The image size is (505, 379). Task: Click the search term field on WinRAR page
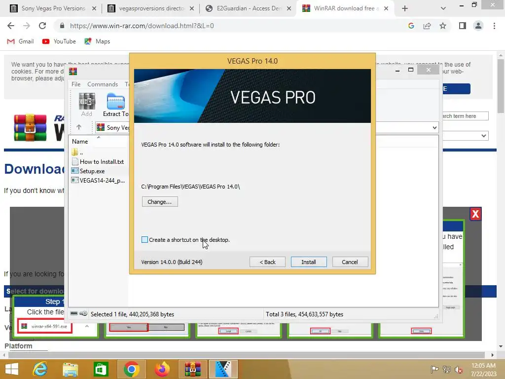466,116
